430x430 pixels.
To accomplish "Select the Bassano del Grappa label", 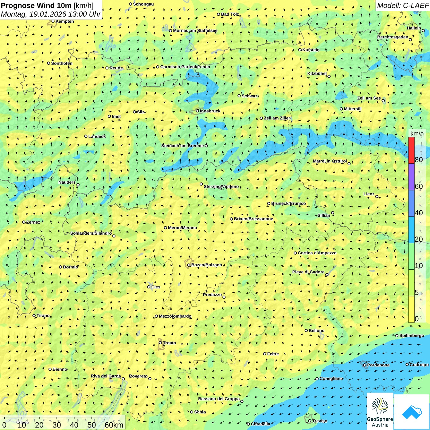I will [219, 399].
